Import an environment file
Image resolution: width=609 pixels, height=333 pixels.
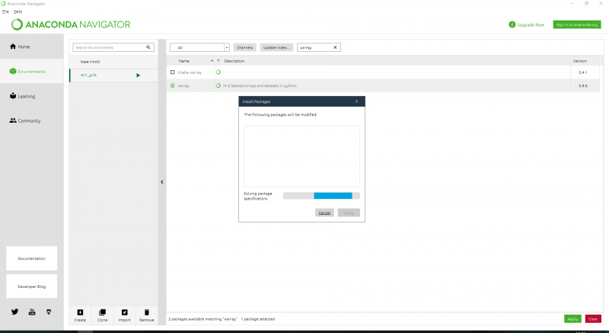[x=124, y=315]
